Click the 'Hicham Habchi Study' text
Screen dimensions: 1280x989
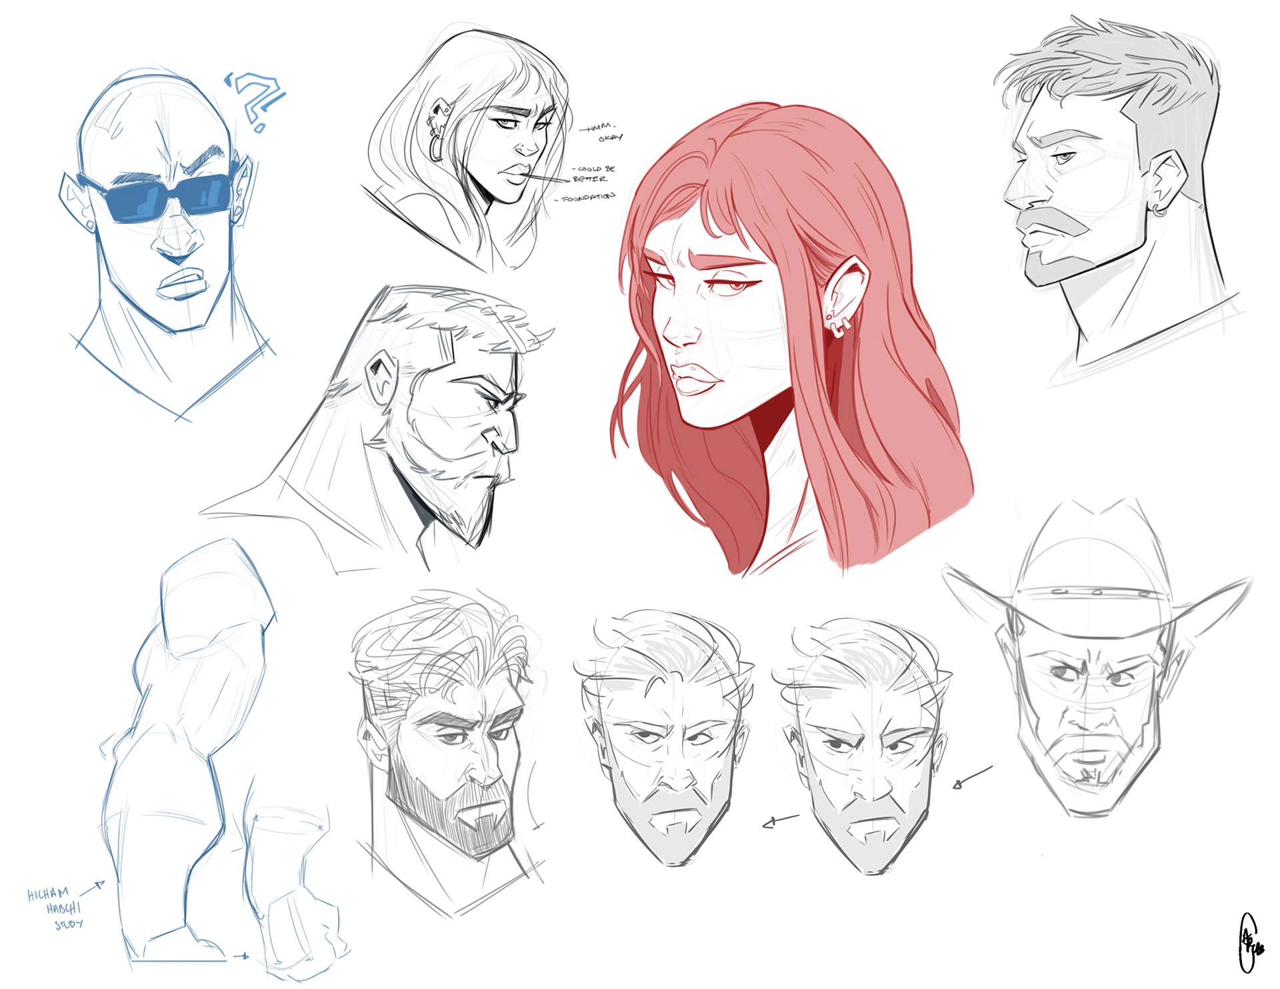point(56,908)
